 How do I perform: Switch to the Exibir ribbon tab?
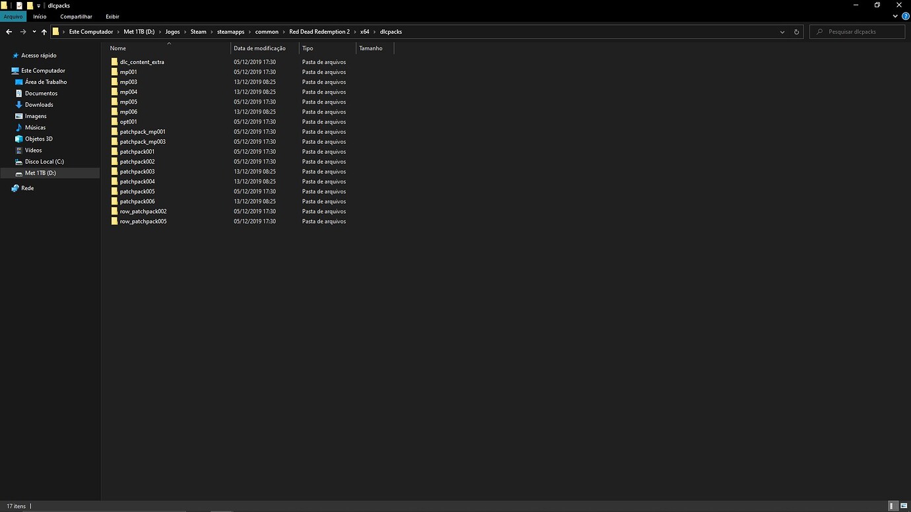pos(112,16)
